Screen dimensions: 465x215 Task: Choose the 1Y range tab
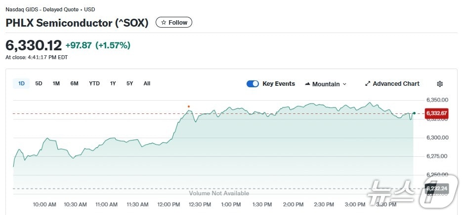[x=113, y=83]
